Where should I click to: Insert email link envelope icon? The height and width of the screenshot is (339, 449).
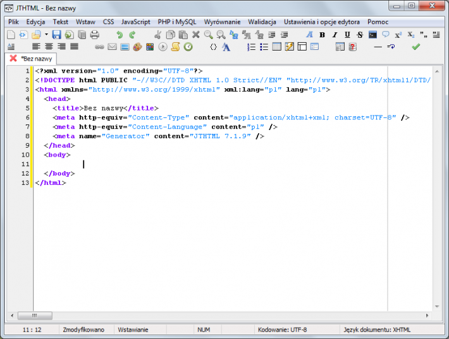112,47
